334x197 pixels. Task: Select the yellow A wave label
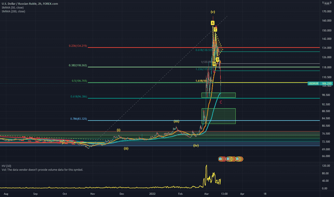[x=213, y=23]
